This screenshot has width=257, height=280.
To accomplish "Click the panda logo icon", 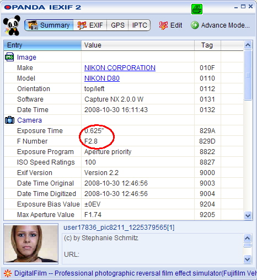I will pyautogui.click(x=12, y=25).
